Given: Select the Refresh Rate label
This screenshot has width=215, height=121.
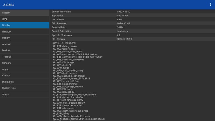Looking at the screenshot, I should [x=58, y=27].
